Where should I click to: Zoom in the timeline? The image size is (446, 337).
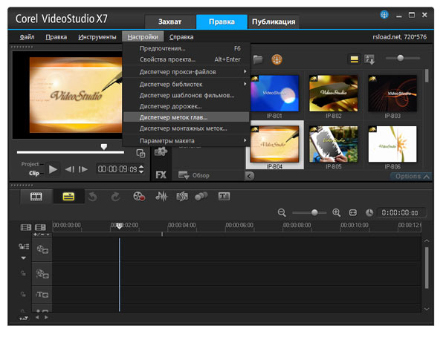[336, 212]
